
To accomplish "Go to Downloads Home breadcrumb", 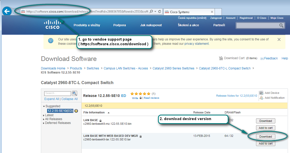I will [53, 68].
